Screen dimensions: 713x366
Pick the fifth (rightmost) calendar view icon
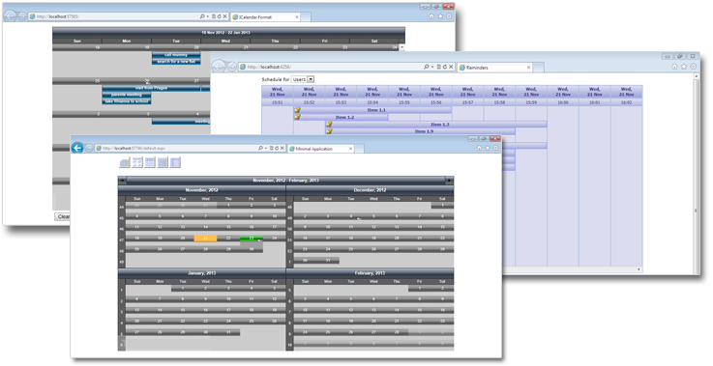tap(175, 162)
